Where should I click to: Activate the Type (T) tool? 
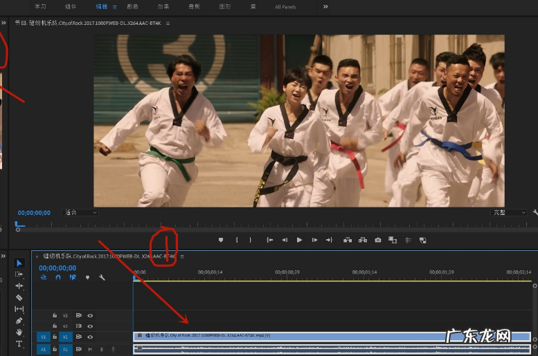(19, 344)
